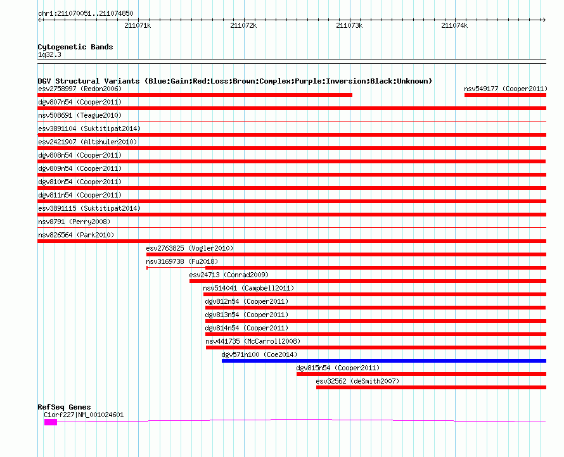Click the thin red line of nsv508691
564x457 pixels.
pos(292,122)
